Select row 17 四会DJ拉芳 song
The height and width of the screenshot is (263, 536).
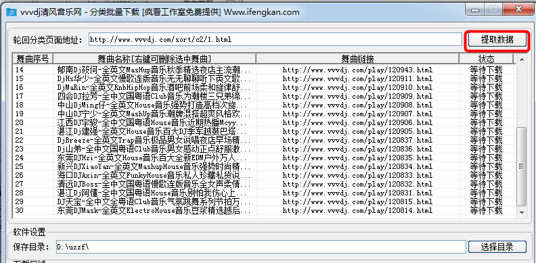point(155,96)
